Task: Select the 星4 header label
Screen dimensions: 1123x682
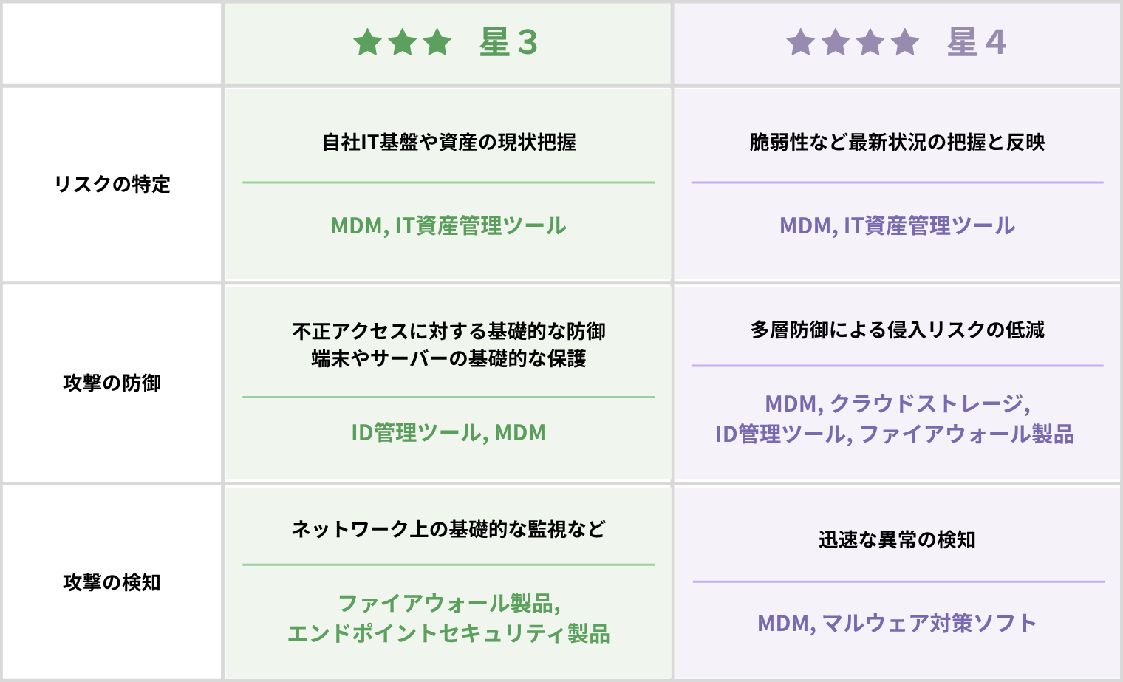Action: click(977, 42)
